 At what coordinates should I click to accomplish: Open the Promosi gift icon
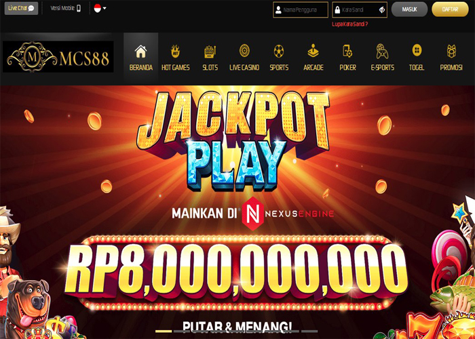(x=451, y=51)
